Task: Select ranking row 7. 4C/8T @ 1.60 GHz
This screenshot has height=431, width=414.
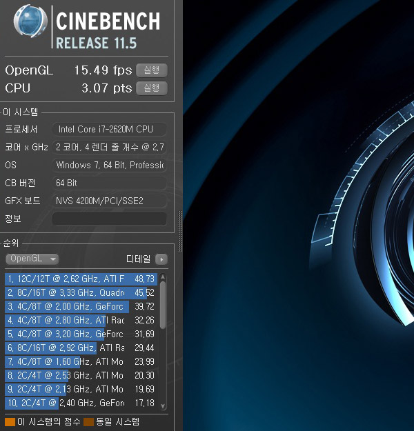Action: pyautogui.click(x=81, y=361)
